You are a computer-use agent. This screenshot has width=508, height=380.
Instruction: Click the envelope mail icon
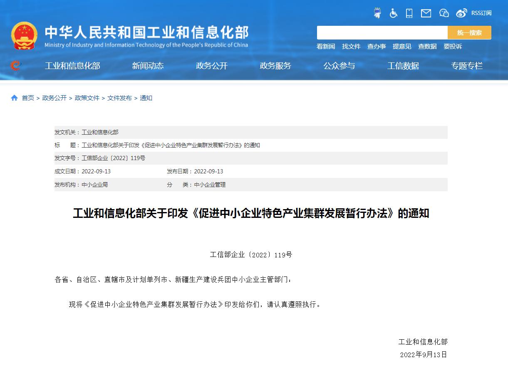[426, 13]
